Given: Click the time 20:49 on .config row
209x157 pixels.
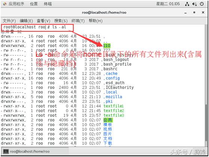Looking at the screenshot, I should point(95,78).
